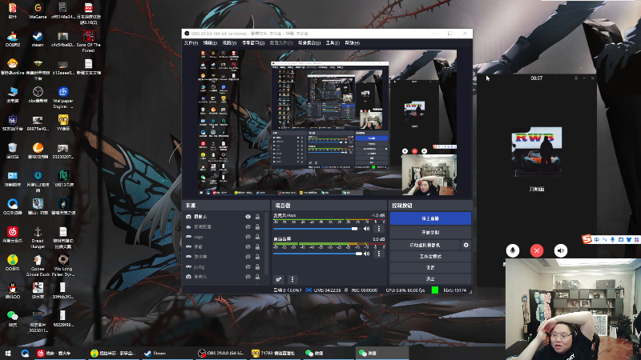
Task: Open the WeChat desktop icon
Action: 13,318
